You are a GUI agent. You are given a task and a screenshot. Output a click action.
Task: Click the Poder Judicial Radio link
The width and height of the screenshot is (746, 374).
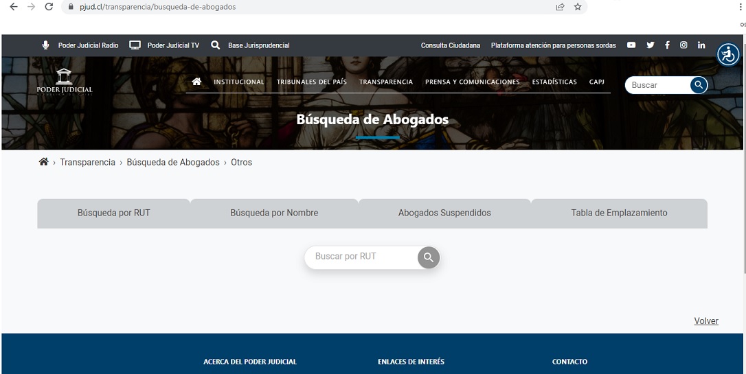click(89, 45)
